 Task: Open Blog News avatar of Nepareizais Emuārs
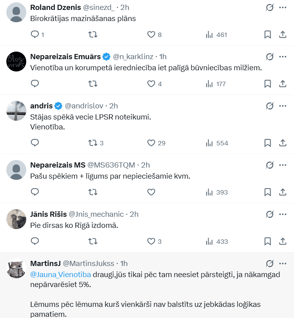click(17, 62)
